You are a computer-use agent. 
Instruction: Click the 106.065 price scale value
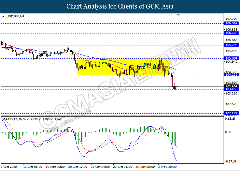tap(231, 40)
